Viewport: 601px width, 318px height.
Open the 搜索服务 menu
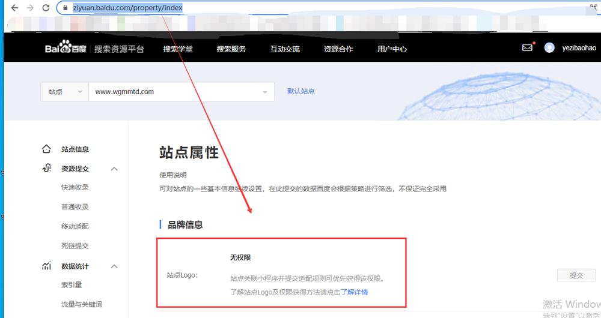231,49
